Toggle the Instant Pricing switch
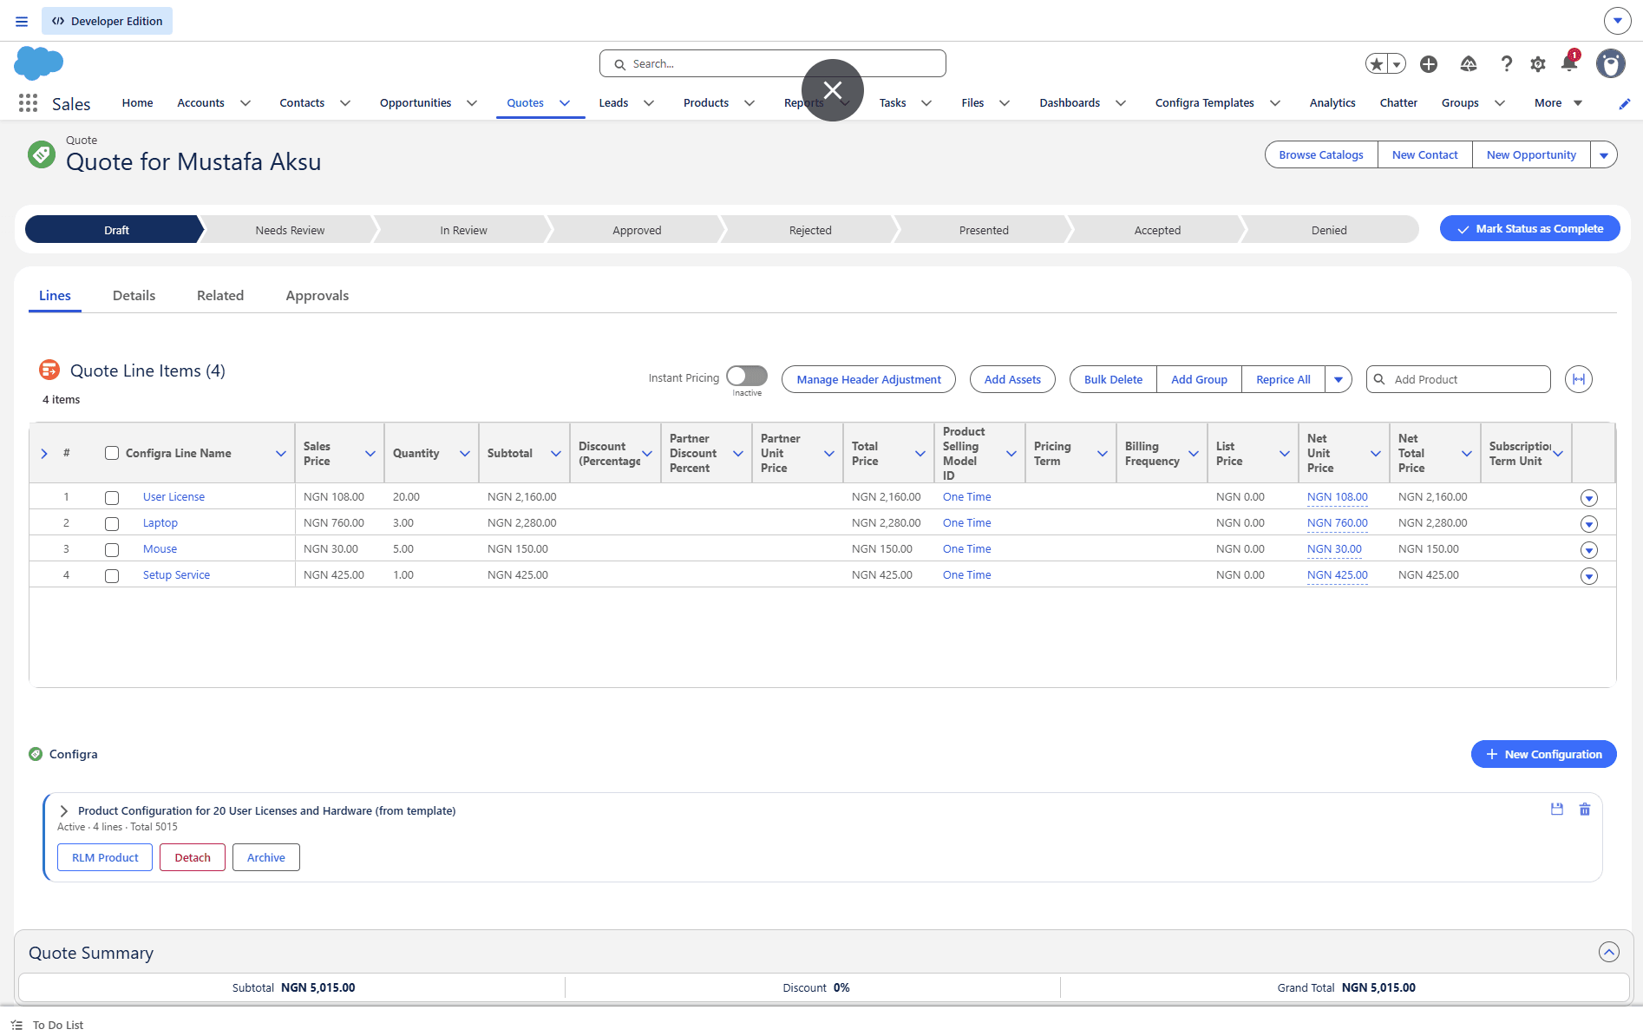1643x1036 pixels. click(747, 376)
